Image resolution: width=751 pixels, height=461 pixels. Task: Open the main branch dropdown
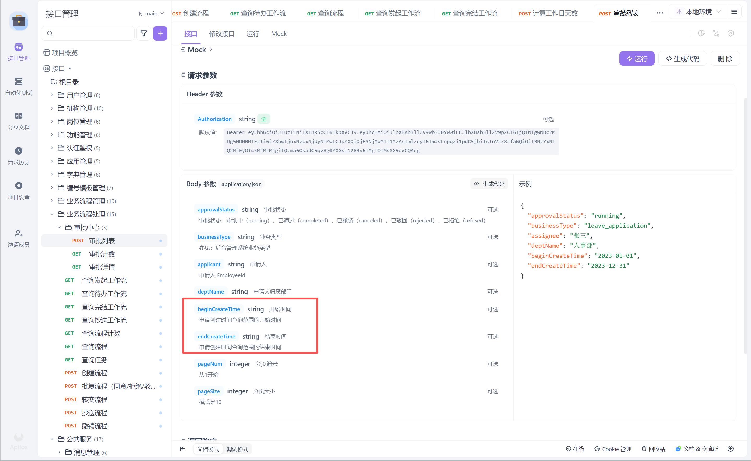click(151, 13)
